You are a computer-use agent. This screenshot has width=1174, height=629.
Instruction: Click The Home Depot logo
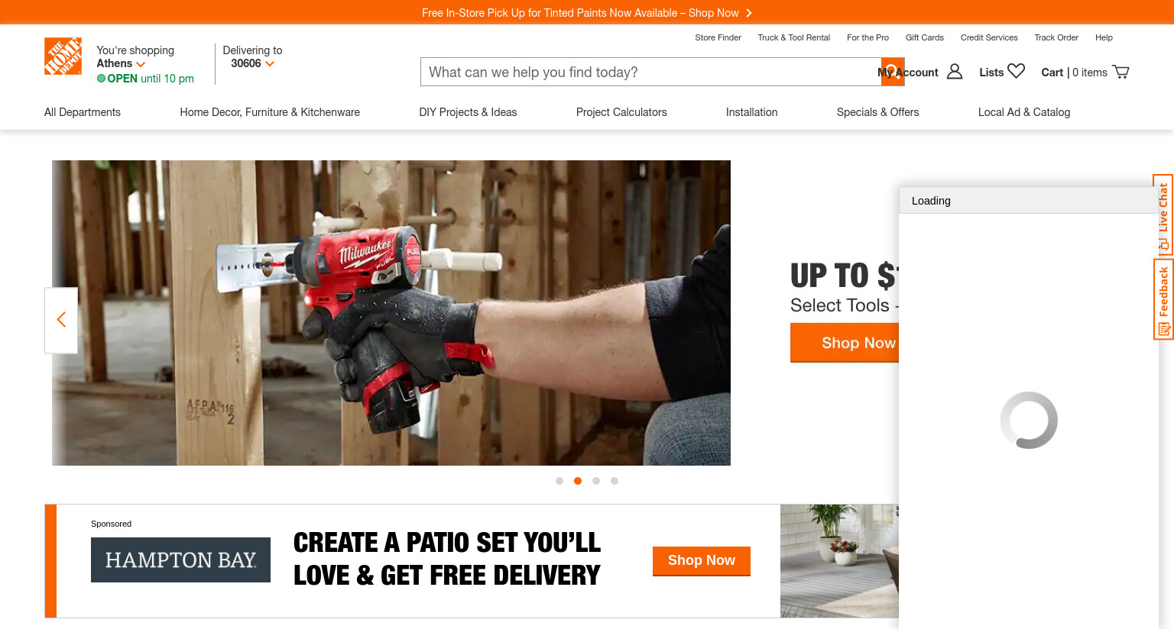click(63, 56)
